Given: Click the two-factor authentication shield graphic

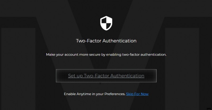Looking at the screenshot, I should click(106, 23).
